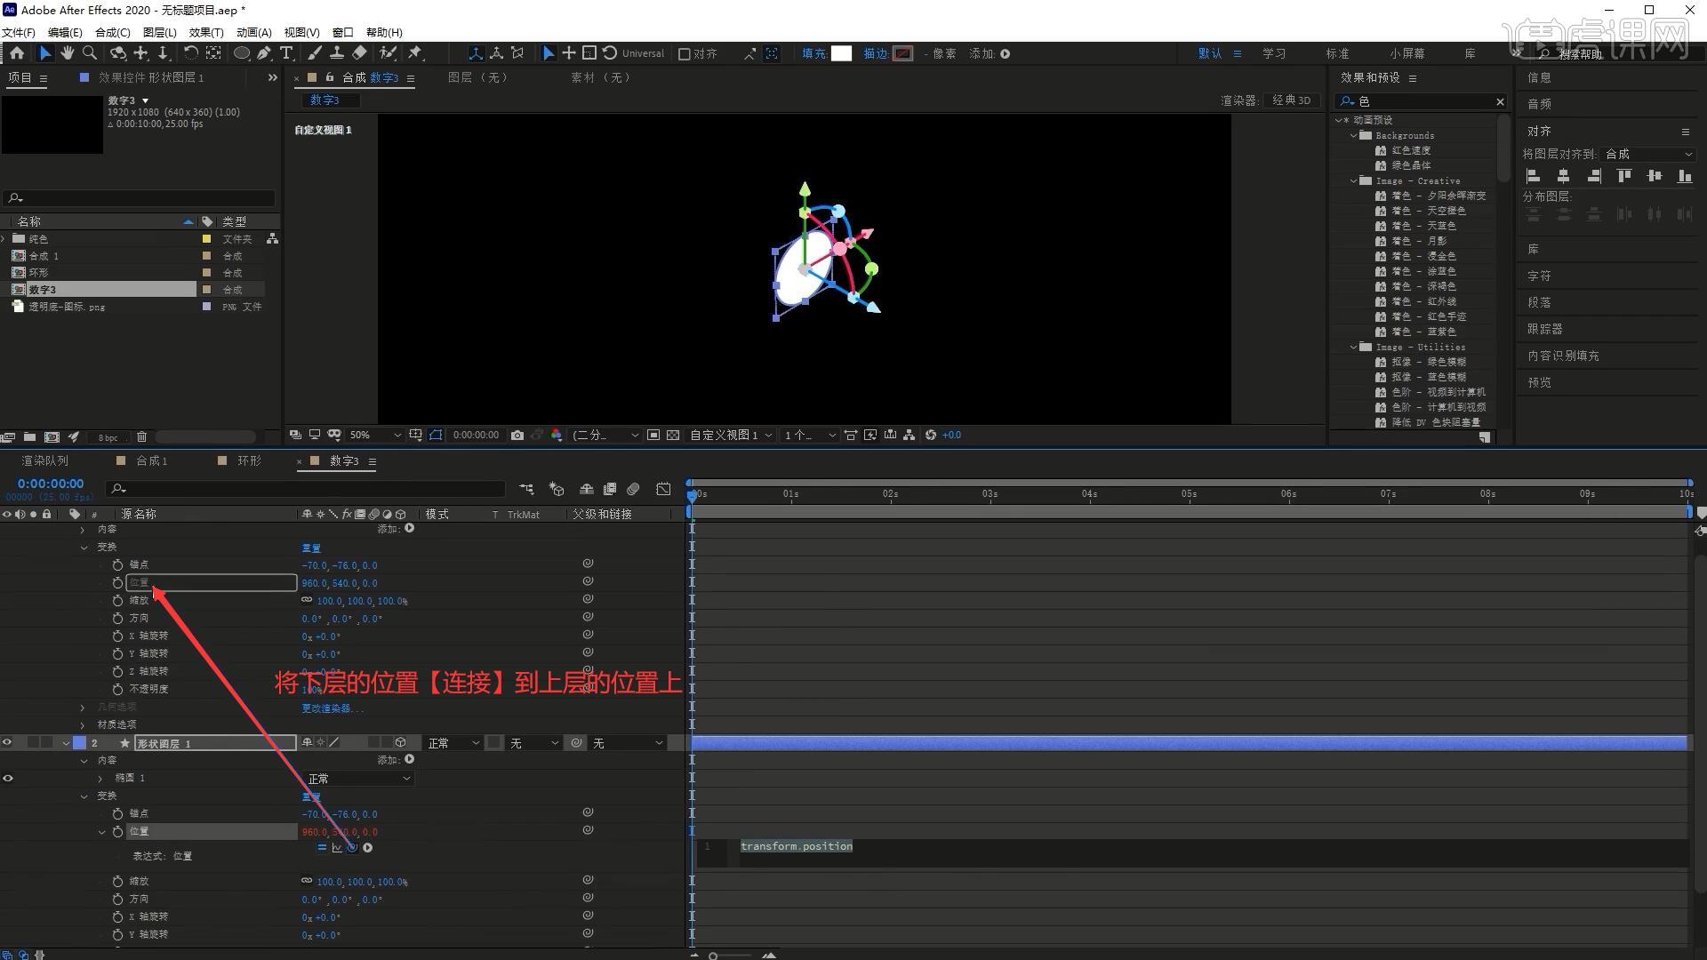This screenshot has width=1707, height=960.
Task: Toggle stopwatch for lower 位置 property
Action: pyautogui.click(x=117, y=832)
